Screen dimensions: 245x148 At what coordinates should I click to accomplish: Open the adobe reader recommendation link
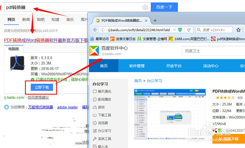(x=68, y=107)
